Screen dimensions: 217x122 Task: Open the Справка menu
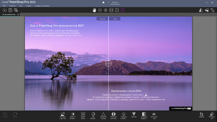tap(28, 6)
